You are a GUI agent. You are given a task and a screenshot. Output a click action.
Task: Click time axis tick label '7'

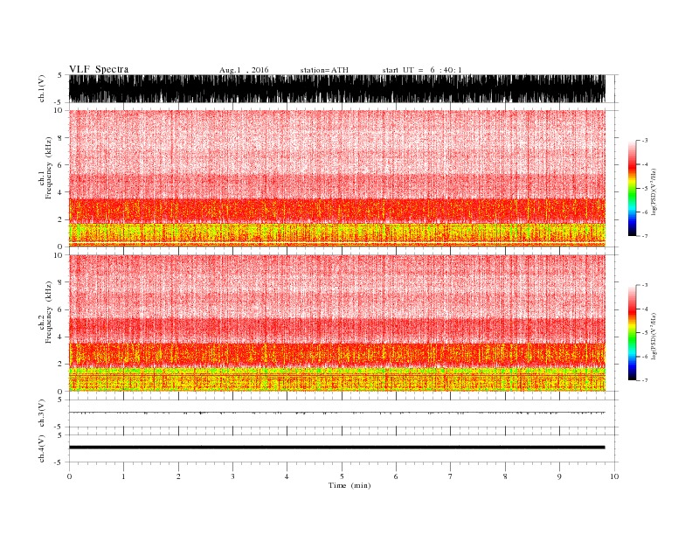tap(451, 476)
